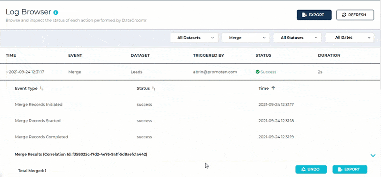Open the All Datasets dropdown
This screenshot has width=381, height=177.
(194, 38)
